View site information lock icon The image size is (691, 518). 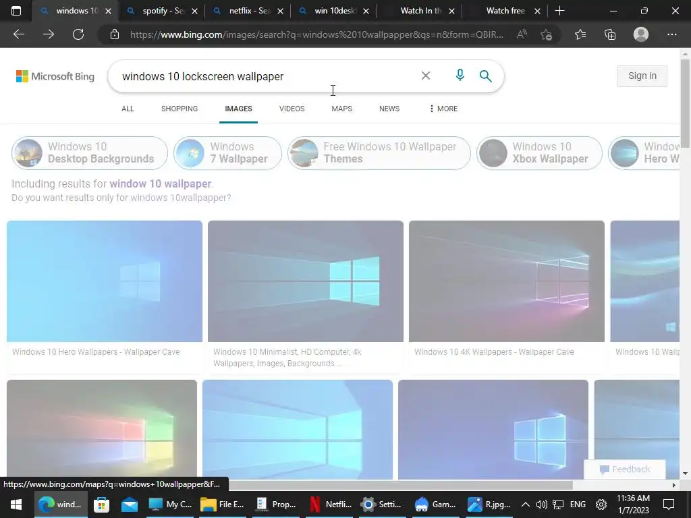(x=115, y=34)
